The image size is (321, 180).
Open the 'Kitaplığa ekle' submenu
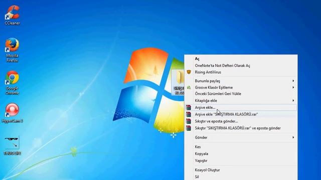(x=241, y=100)
